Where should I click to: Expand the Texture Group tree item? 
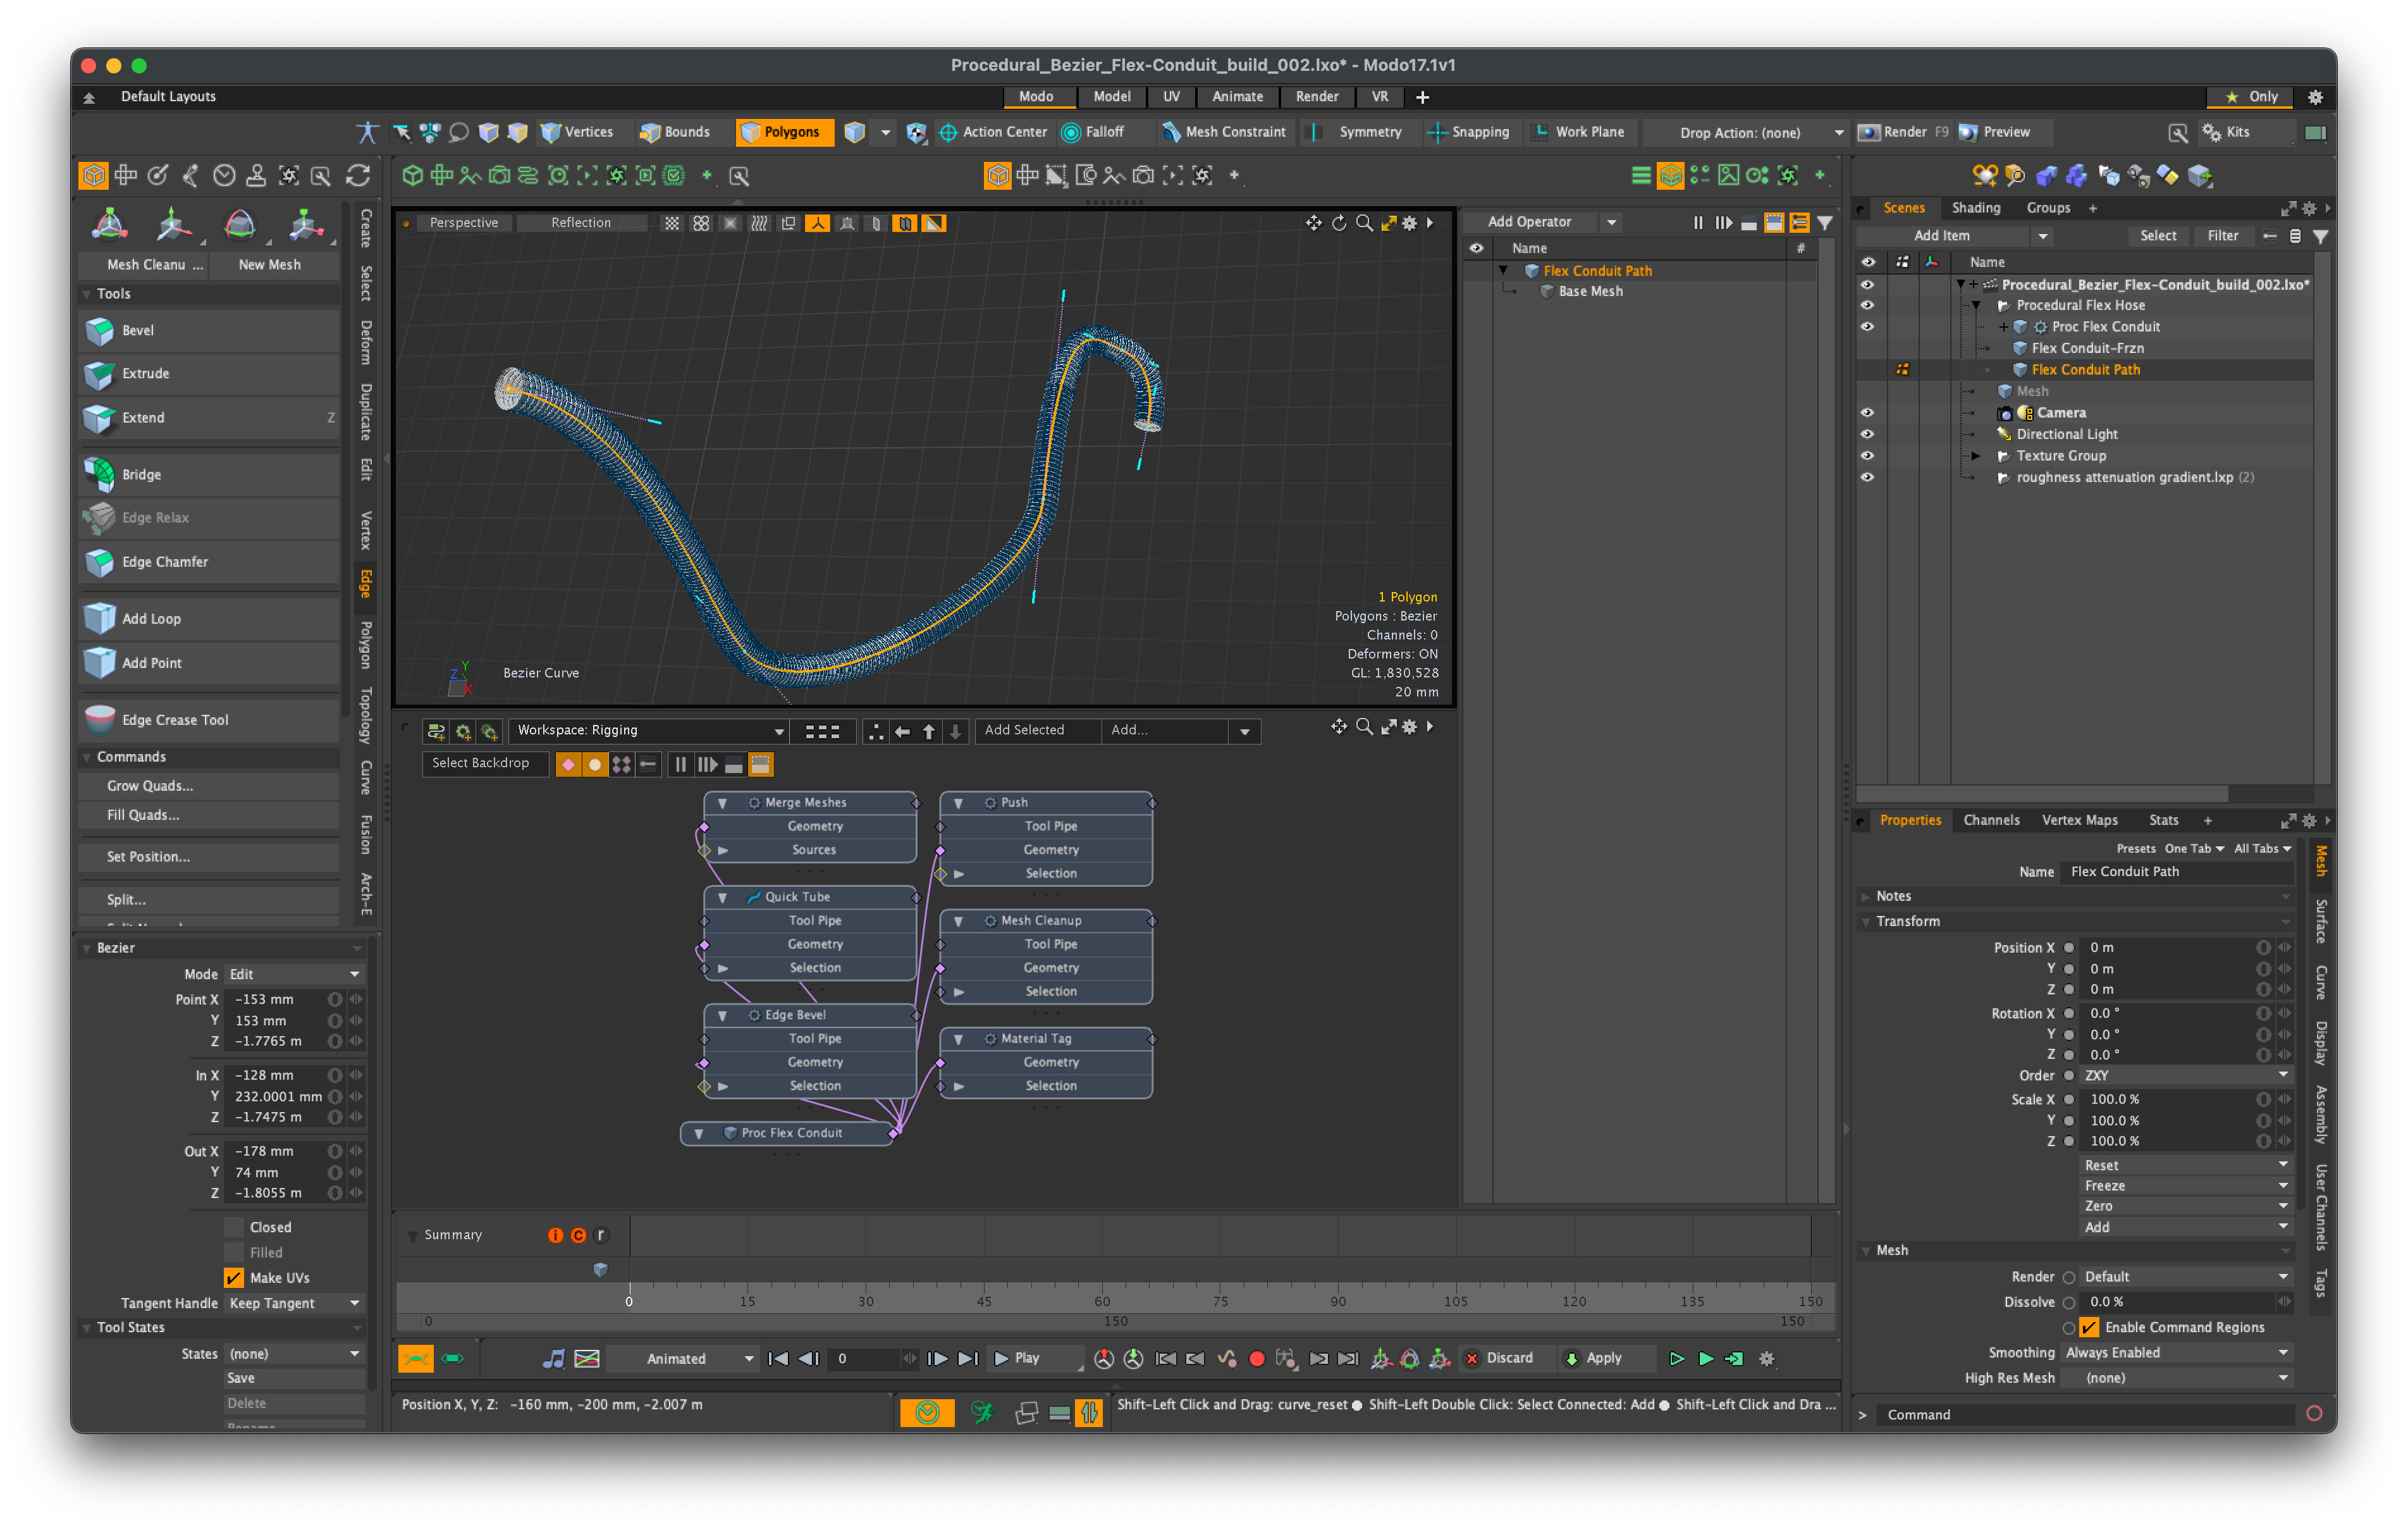click(1975, 455)
